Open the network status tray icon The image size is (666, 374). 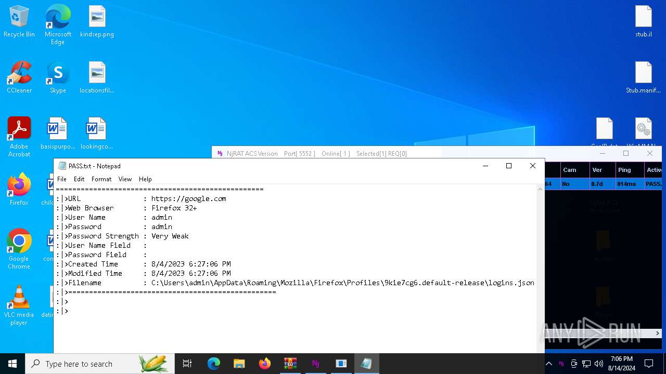pos(586,364)
